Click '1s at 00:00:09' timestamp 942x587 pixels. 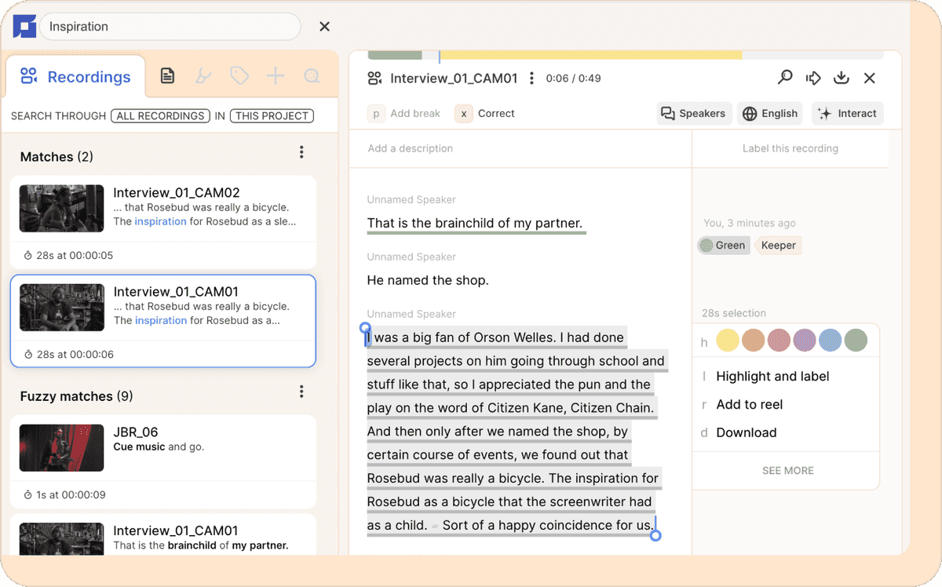64,494
